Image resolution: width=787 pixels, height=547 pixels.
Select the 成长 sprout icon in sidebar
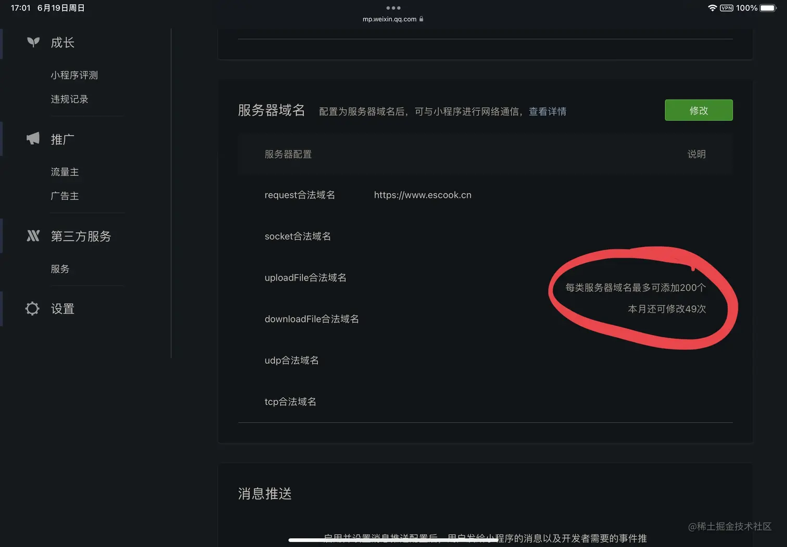pos(33,43)
